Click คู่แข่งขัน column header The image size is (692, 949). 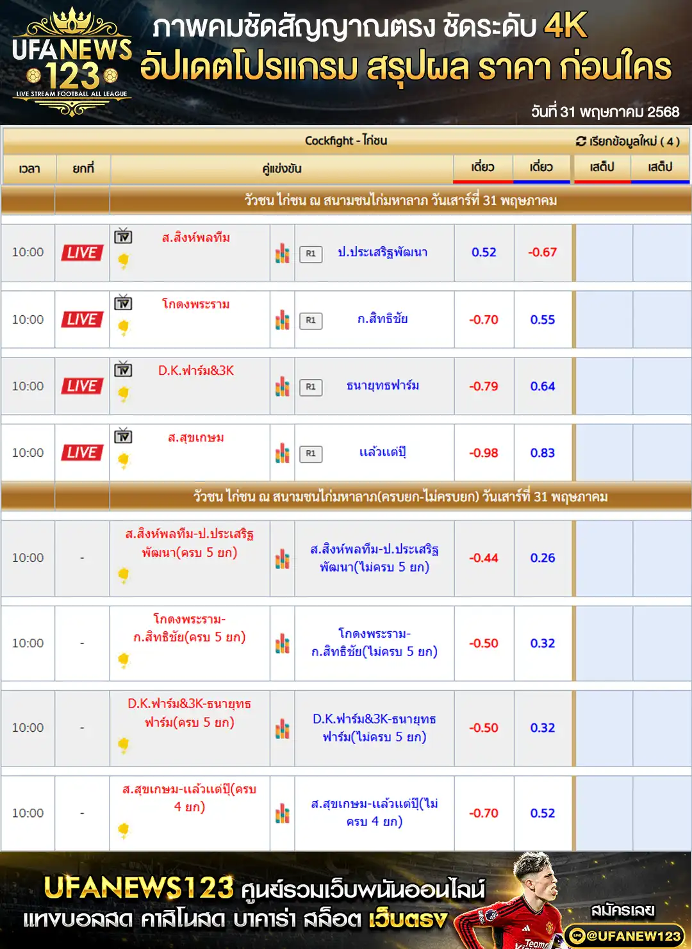click(x=282, y=169)
